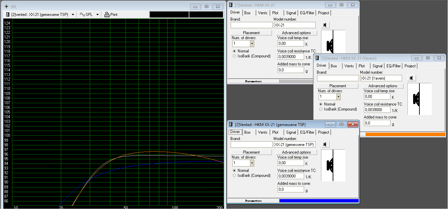Image resolution: width=448 pixels, height=209 pixels.
Task: Select IsoBarik (Compound) in gemessene TSP window
Action: [235, 175]
